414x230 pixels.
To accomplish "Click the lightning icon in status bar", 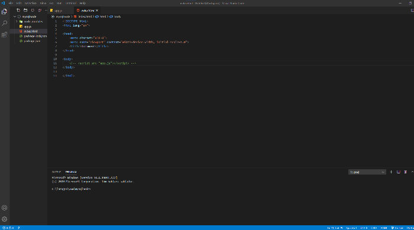I will pos(19,228).
